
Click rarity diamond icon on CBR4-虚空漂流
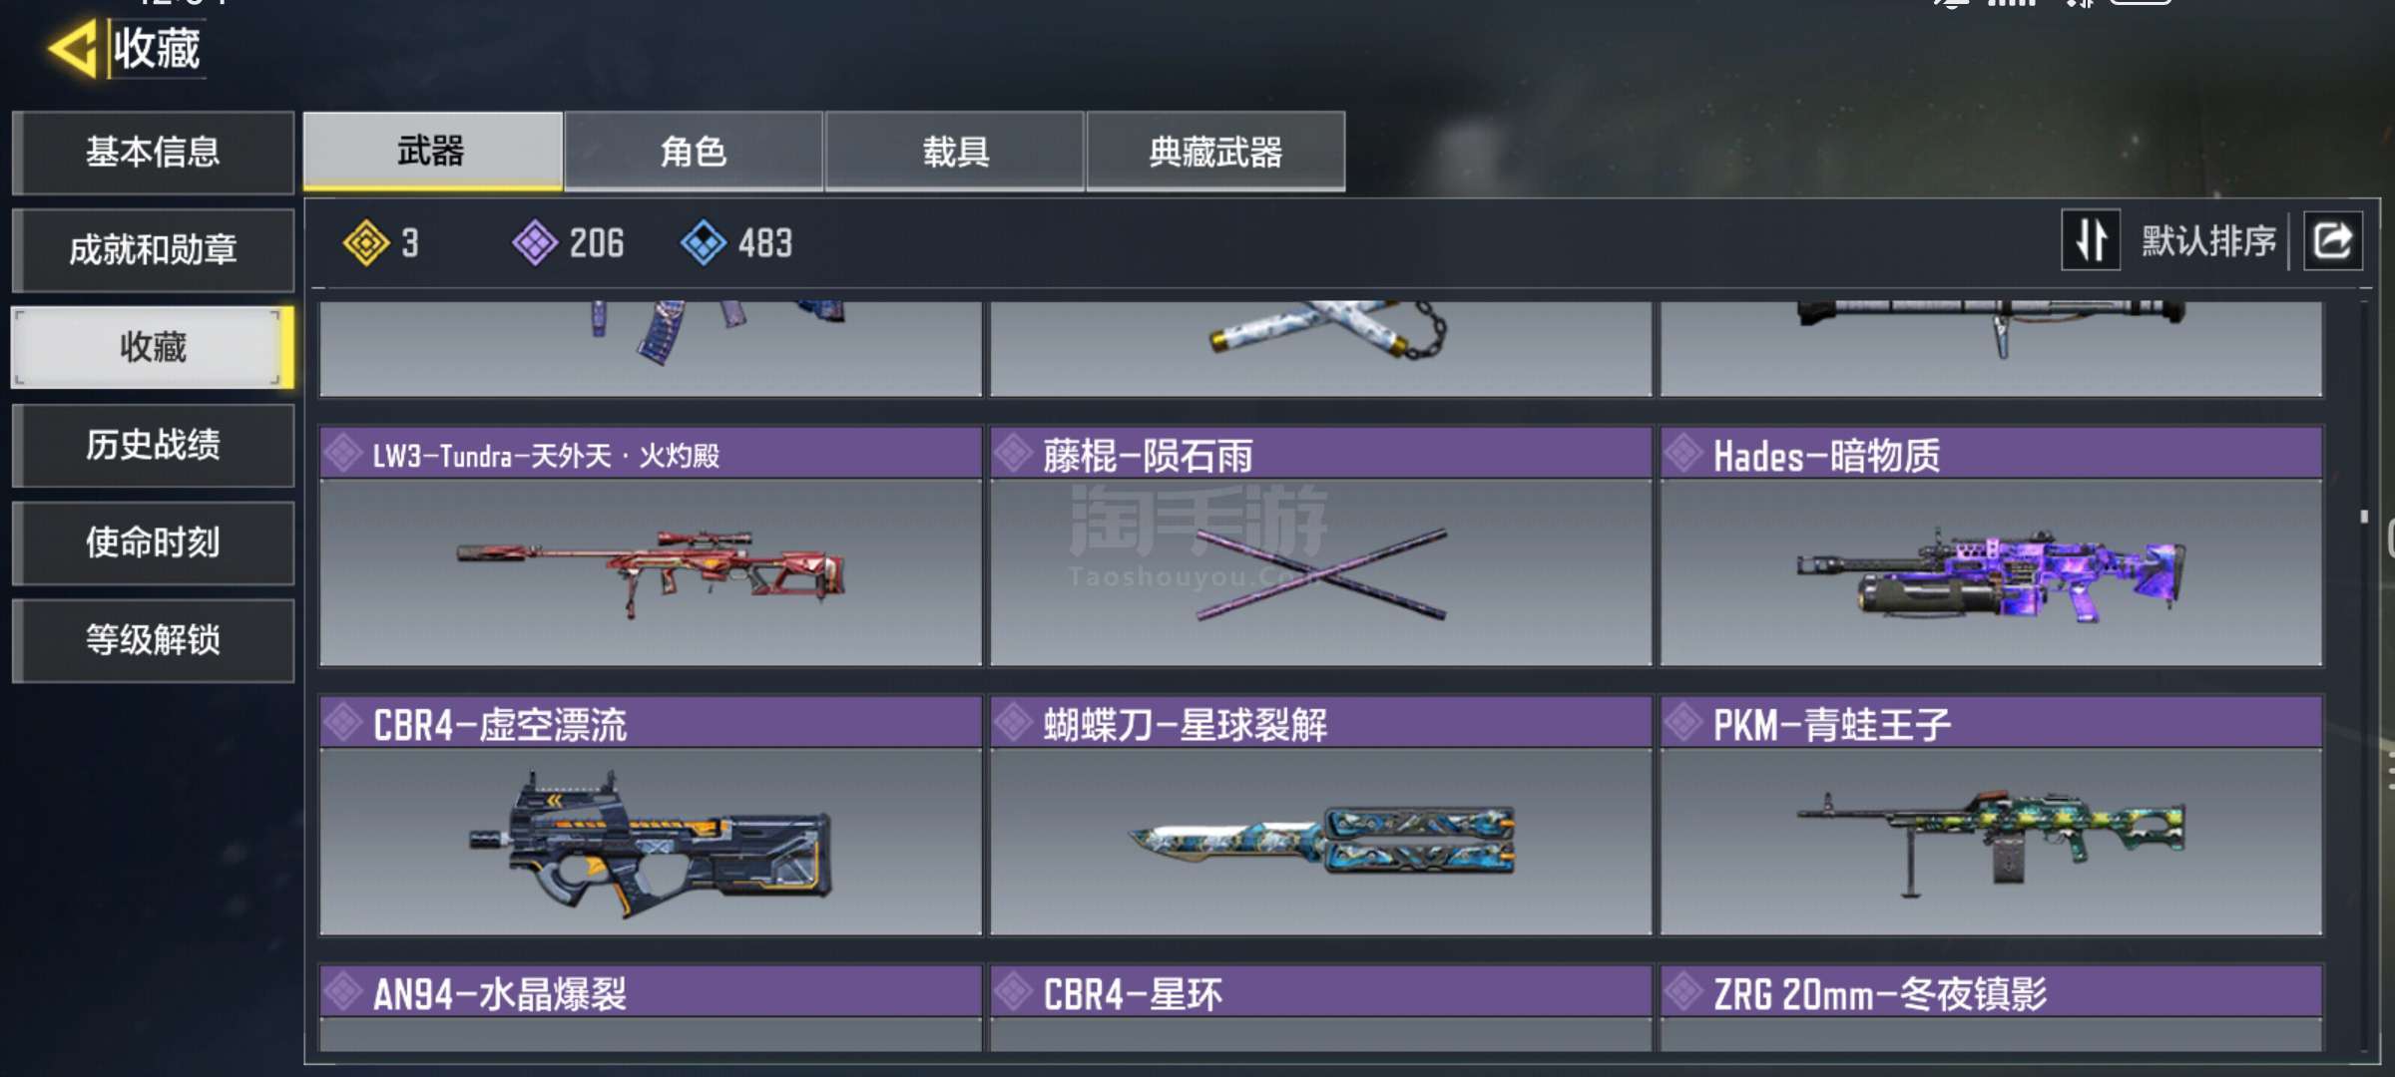(x=342, y=723)
